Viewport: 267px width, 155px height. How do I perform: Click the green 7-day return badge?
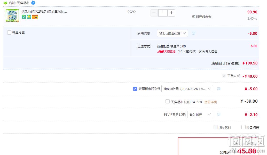pos(24,17)
